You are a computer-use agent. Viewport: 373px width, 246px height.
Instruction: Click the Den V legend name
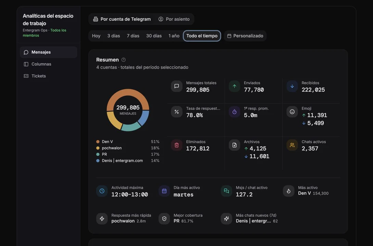point(107,142)
